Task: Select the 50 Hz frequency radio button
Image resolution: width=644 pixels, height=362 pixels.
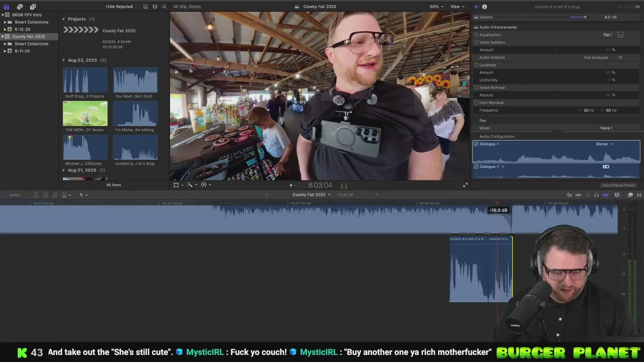Action: 580,110
